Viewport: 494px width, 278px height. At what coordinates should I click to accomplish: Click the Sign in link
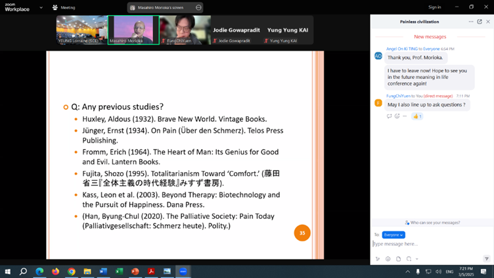[x=434, y=7]
